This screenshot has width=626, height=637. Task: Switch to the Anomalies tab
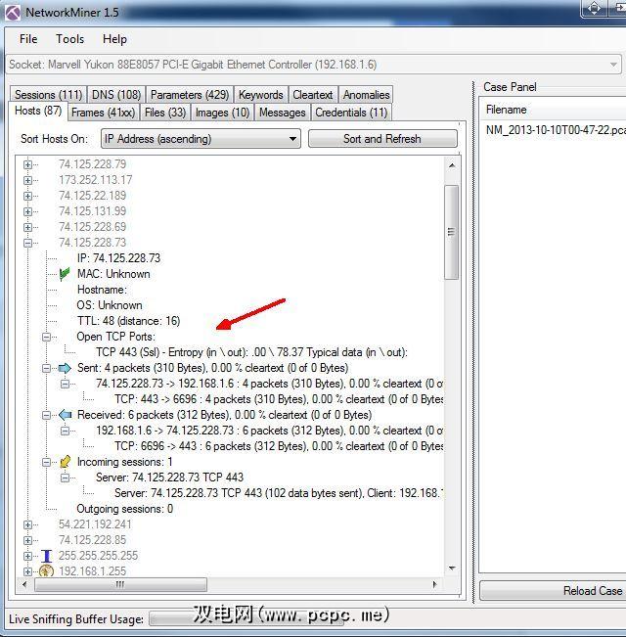point(366,95)
